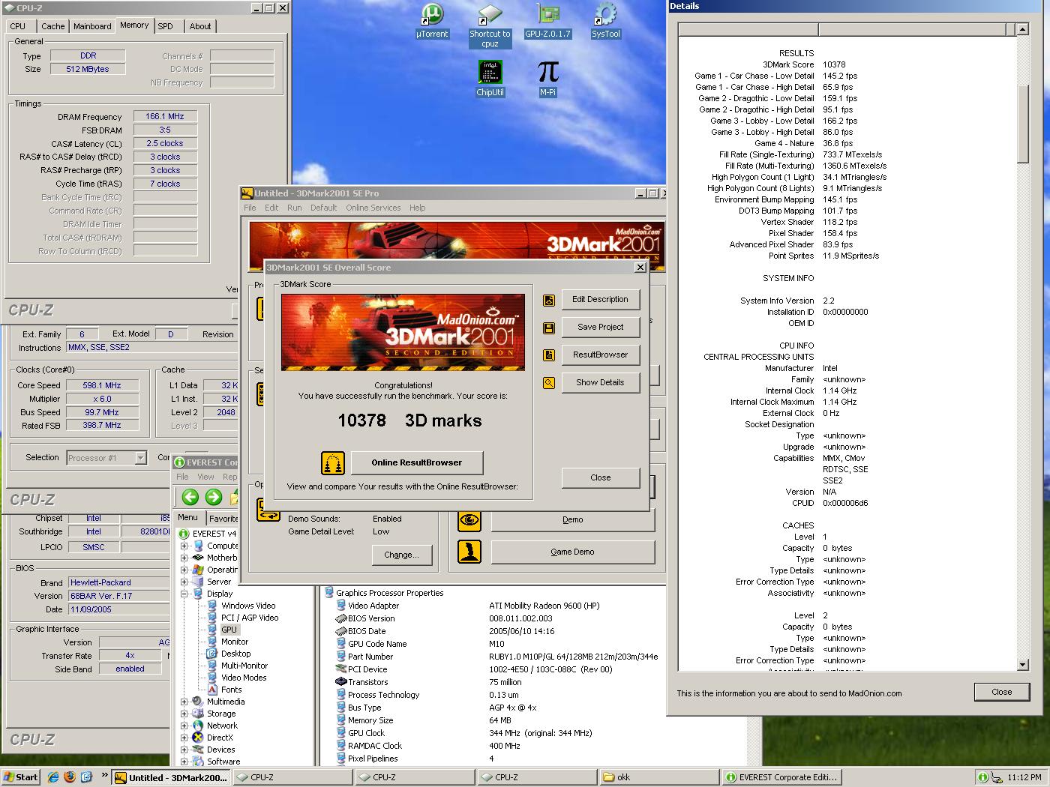Expand the Storage node in EVEREST
The height and width of the screenshot is (787, 1050).
point(184,714)
